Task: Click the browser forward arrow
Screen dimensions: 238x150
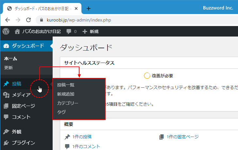Action: click(18, 20)
